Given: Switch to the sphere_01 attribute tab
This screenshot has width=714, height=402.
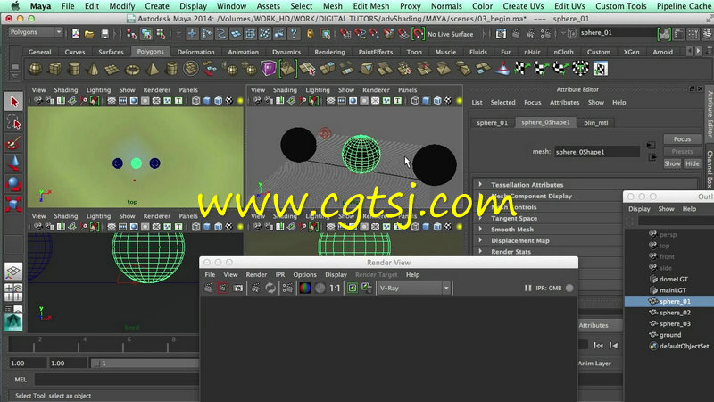Looking at the screenshot, I should click(x=493, y=122).
